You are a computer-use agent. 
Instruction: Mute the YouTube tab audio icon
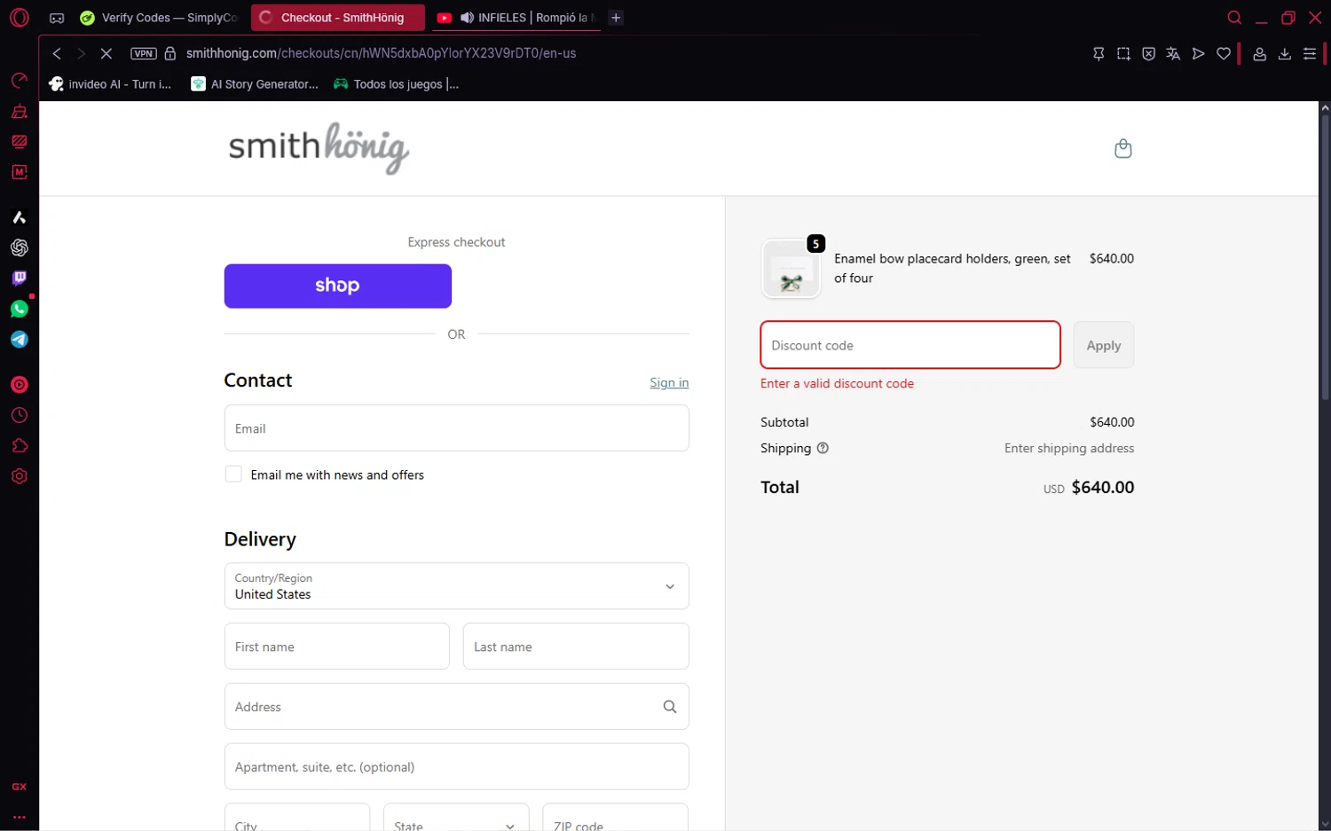tap(467, 18)
